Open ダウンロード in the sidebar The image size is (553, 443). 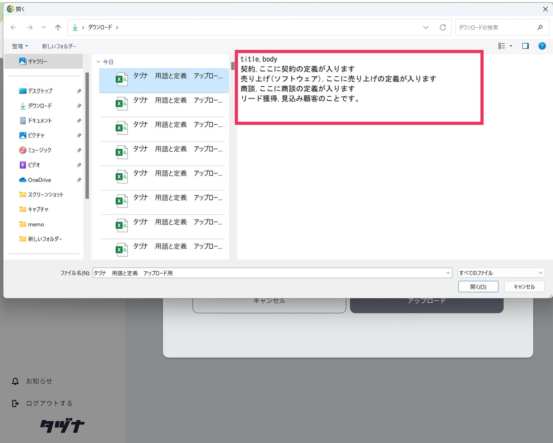point(40,106)
